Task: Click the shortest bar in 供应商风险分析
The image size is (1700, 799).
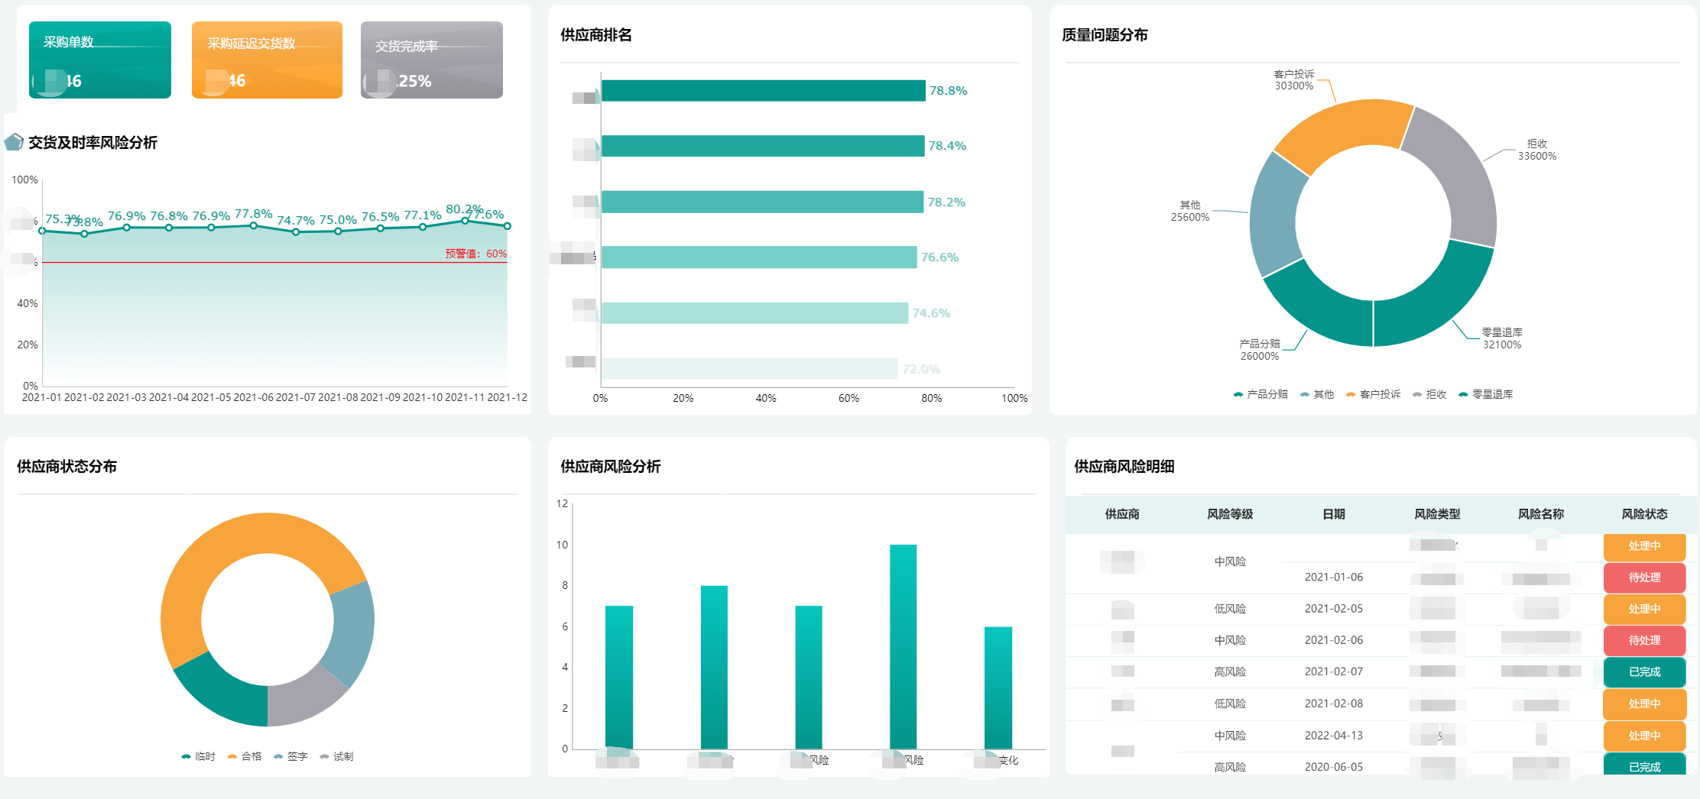Action: click(x=998, y=687)
